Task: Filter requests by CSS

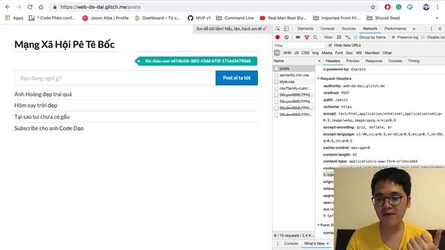Action: [x=305, y=53]
